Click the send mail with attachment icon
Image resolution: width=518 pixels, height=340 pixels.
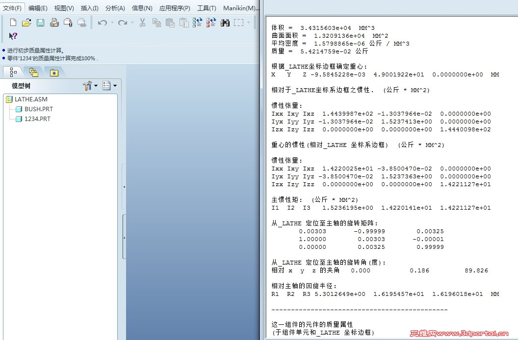pyautogui.click(x=68, y=23)
